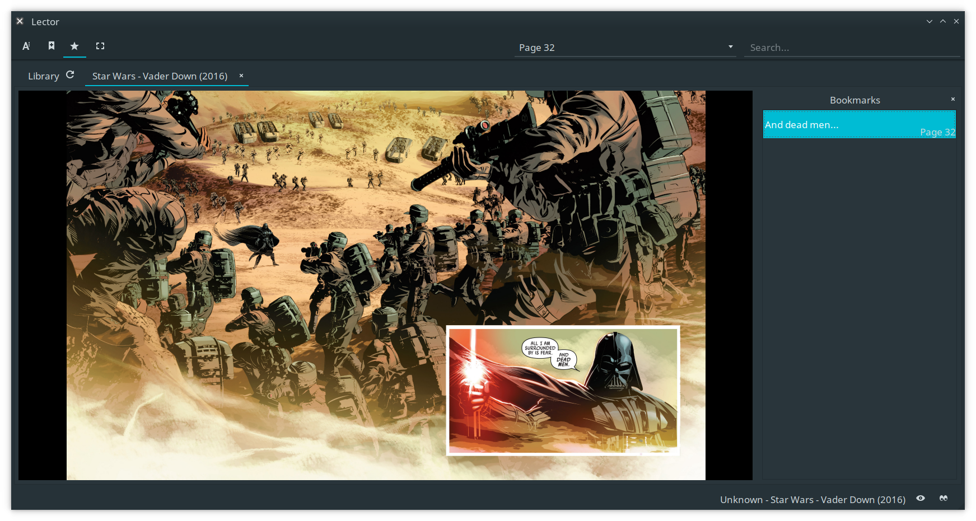976x521 pixels.
Task: Switch to fullscreen with the expand icon
Action: click(100, 46)
